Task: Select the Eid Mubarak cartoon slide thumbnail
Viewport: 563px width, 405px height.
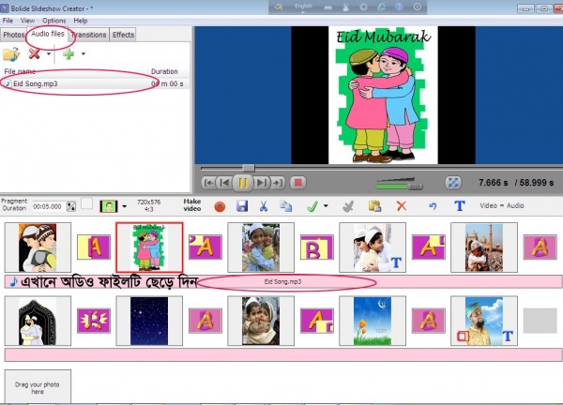Action: (149, 247)
